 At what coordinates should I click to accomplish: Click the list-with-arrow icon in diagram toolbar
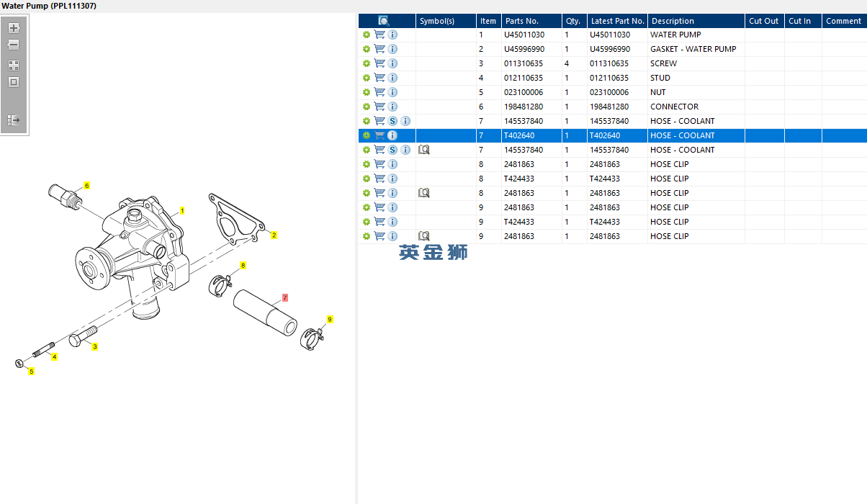pyautogui.click(x=14, y=120)
